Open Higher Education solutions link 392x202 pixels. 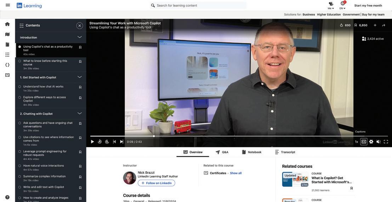coord(329,14)
